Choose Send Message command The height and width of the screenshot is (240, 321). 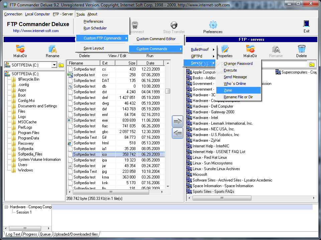click(x=239, y=77)
